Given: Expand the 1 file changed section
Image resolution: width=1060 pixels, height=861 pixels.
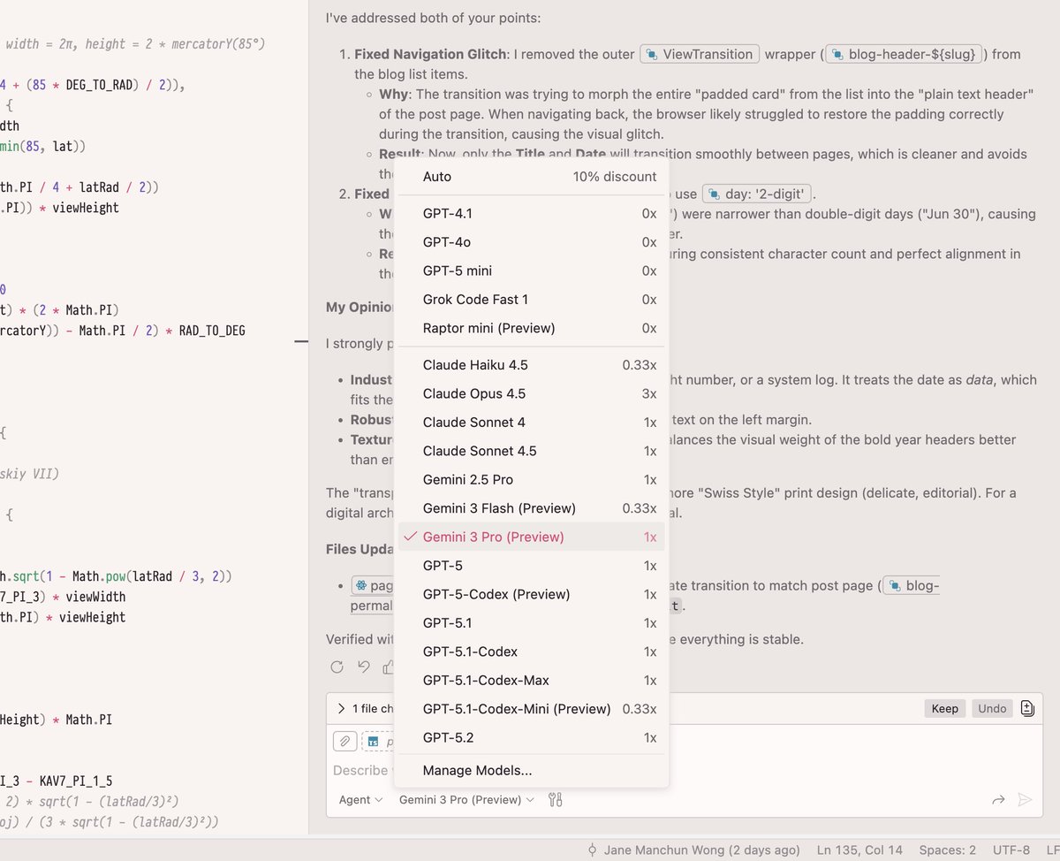Looking at the screenshot, I should 365,708.
